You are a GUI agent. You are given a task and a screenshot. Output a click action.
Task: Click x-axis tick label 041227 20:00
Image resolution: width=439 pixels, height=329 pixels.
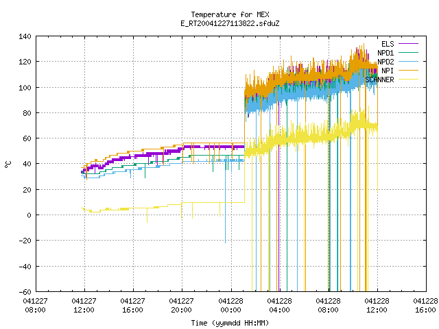click(x=181, y=305)
